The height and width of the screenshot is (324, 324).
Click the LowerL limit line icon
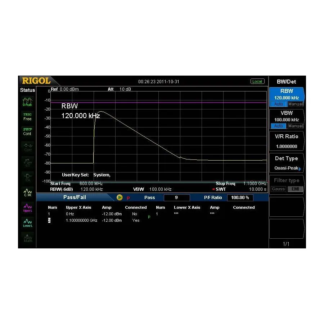(27, 222)
